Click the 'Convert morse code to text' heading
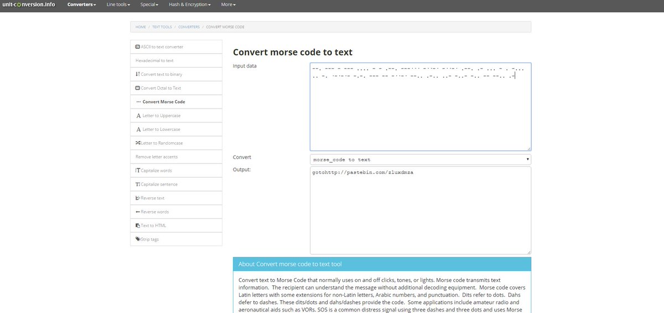Image resolution: width=664 pixels, height=313 pixels. [x=293, y=52]
